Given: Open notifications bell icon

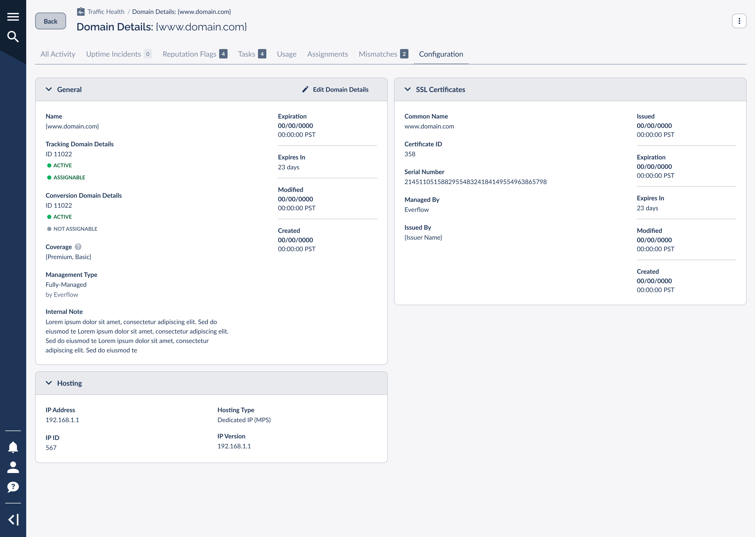Looking at the screenshot, I should pos(13,447).
